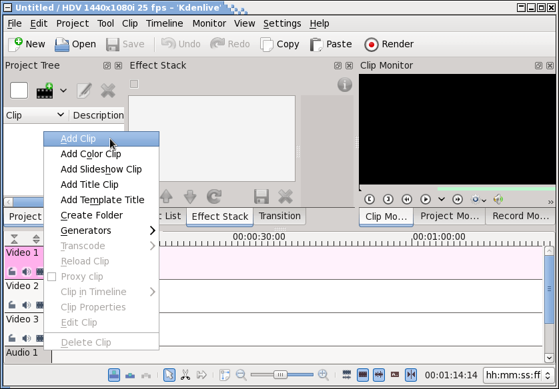This screenshot has width=559, height=389.
Task: Move effect down with the down arrow
Action: (x=190, y=196)
